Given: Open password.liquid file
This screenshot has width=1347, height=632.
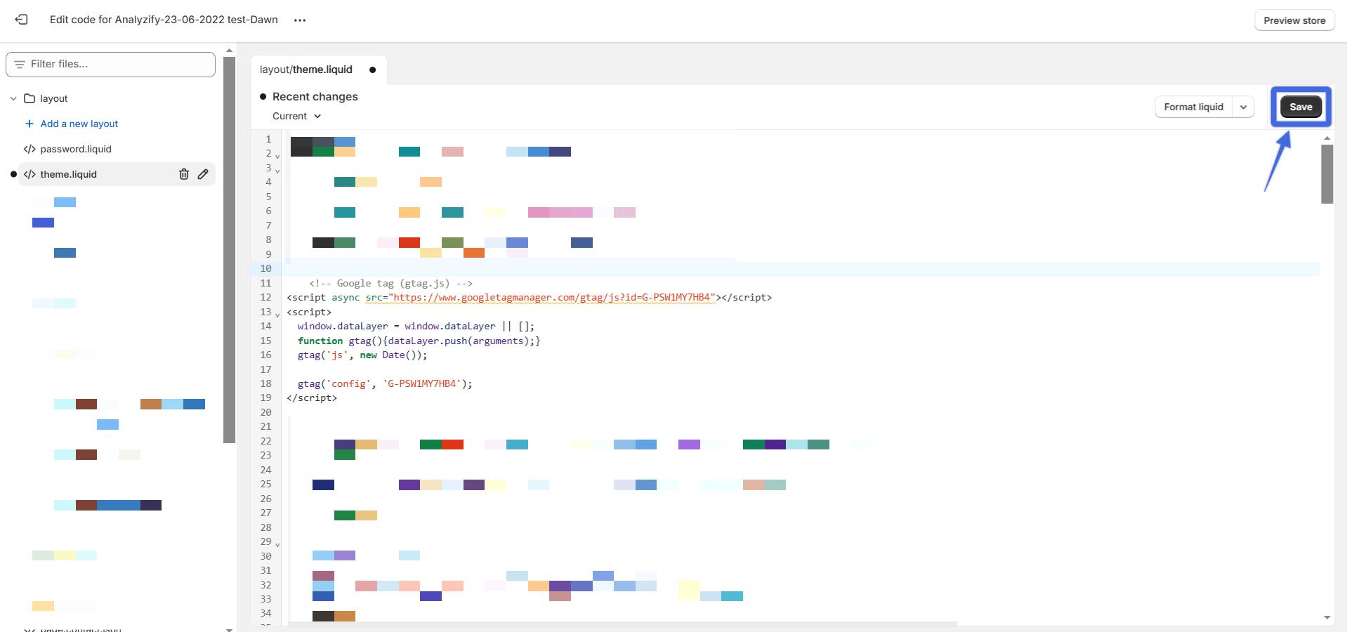Looking at the screenshot, I should click(75, 149).
